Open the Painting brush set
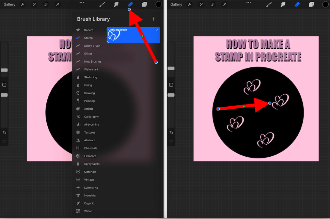 click(x=89, y=101)
